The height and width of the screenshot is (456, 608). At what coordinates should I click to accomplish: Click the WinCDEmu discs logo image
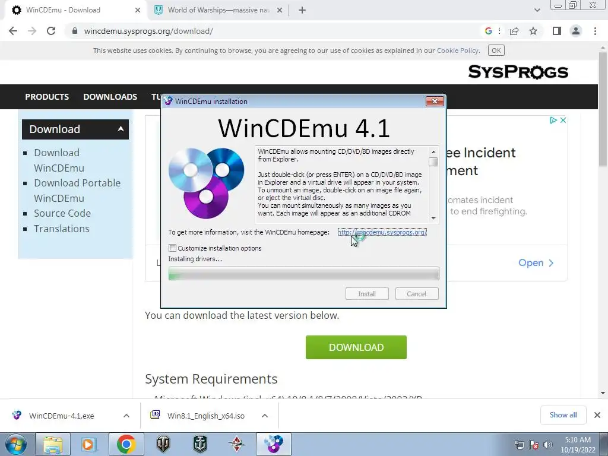pos(206,183)
